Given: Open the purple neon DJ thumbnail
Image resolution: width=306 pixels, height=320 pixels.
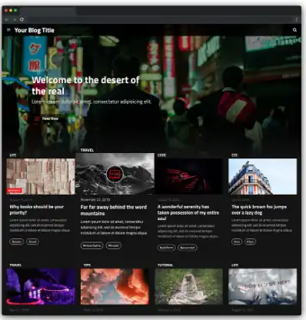Looking at the screenshot, I should (41, 286).
